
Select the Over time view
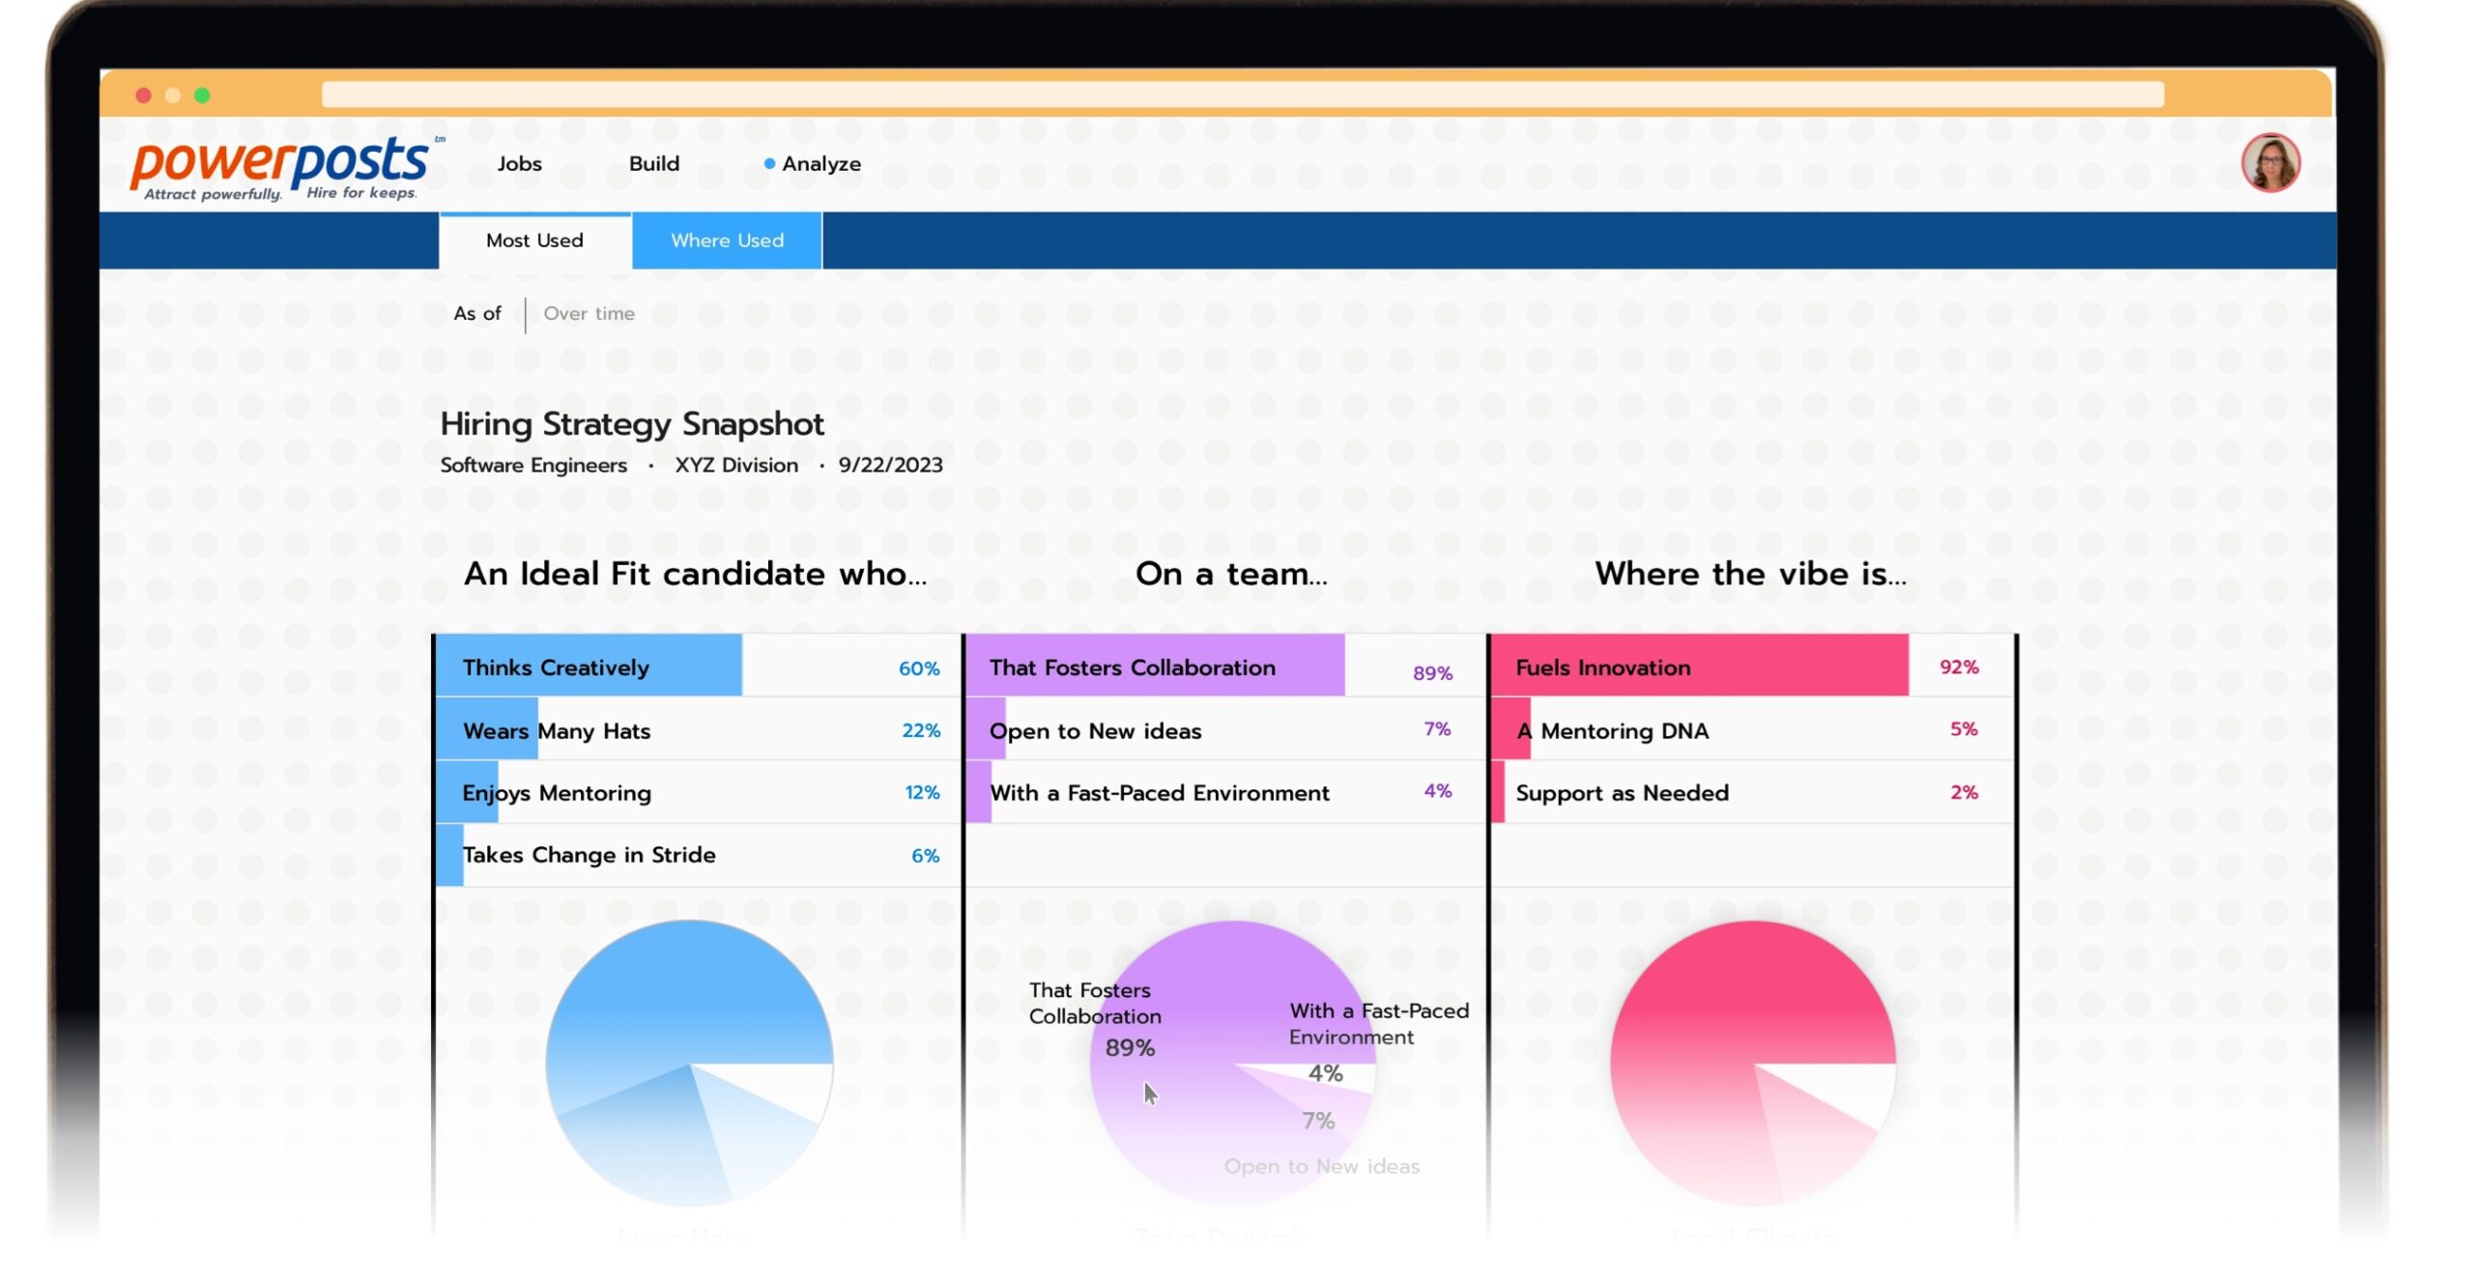(589, 313)
